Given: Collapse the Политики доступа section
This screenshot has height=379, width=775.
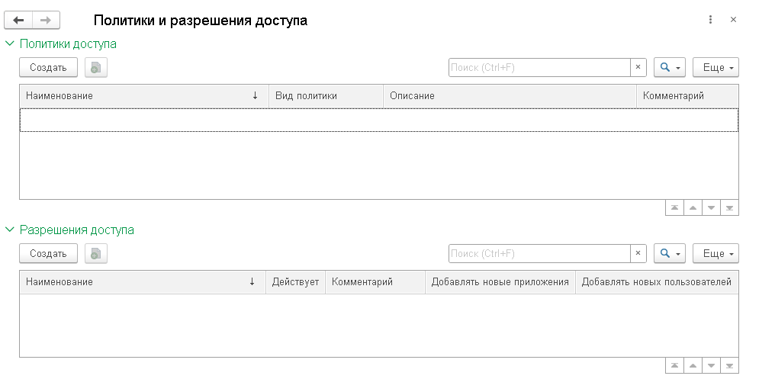Looking at the screenshot, I should coord(10,44).
